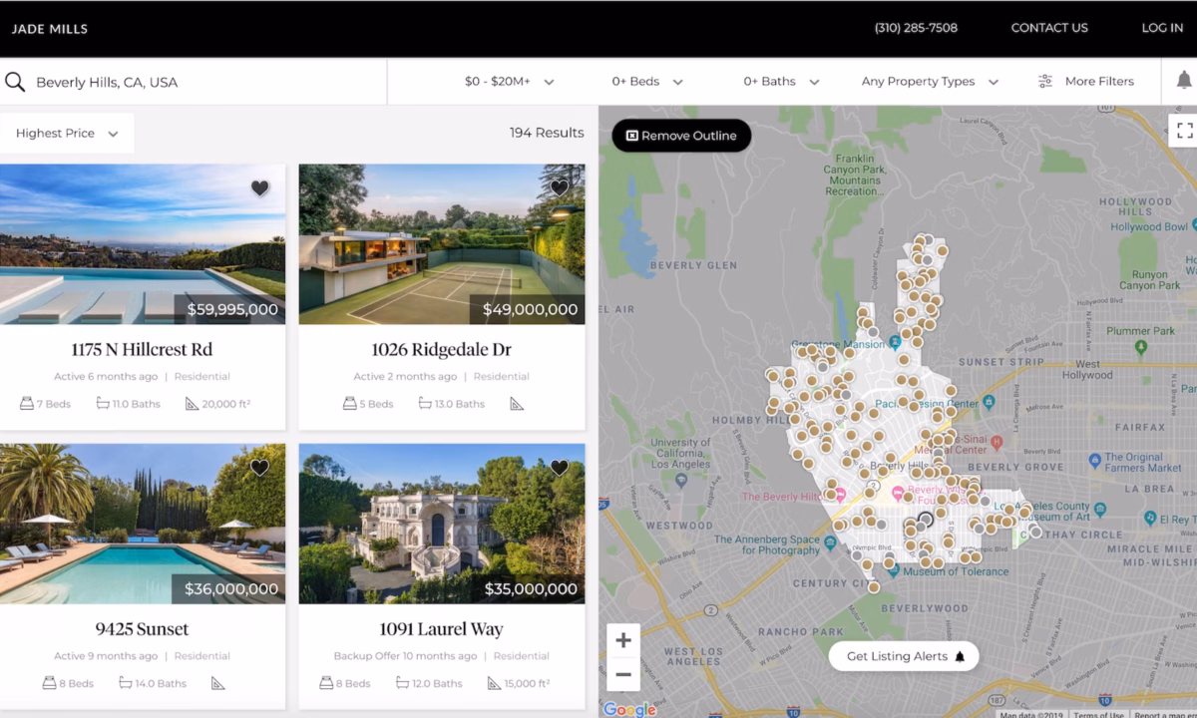Open the Terms of Use link
The height and width of the screenshot is (718, 1197).
tap(1097, 714)
